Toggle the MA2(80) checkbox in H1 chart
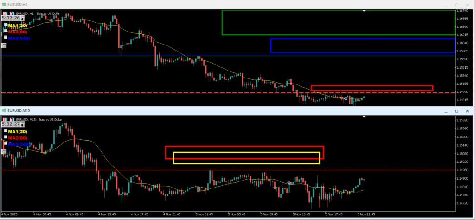Screen dimensions: 475x220 tap(6, 31)
